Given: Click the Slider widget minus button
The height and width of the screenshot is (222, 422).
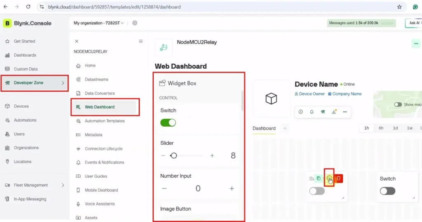Looking at the screenshot, I should [x=163, y=155].
